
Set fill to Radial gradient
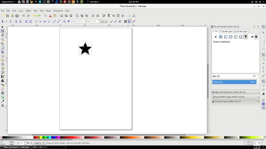(x=231, y=37)
